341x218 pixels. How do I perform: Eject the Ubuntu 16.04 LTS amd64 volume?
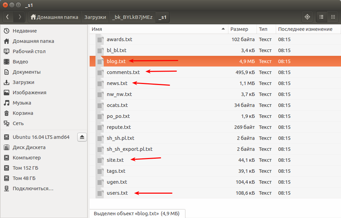82,137
